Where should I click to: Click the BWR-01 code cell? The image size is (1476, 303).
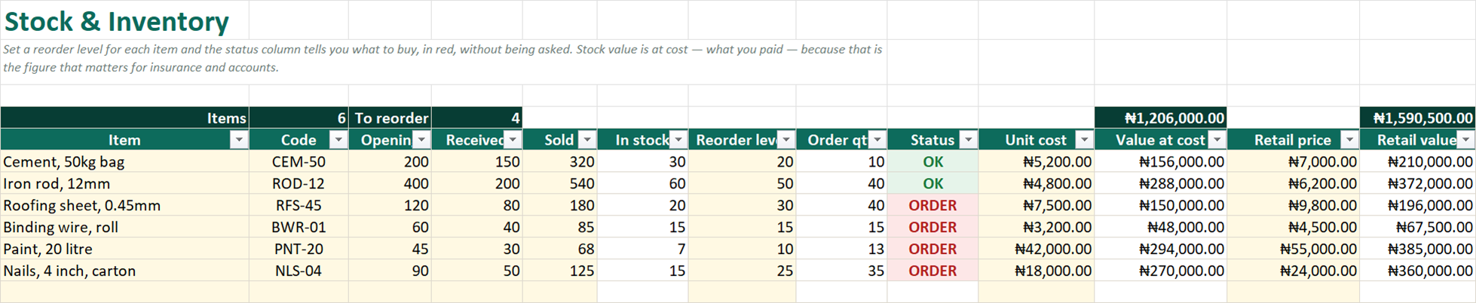pyautogui.click(x=299, y=227)
